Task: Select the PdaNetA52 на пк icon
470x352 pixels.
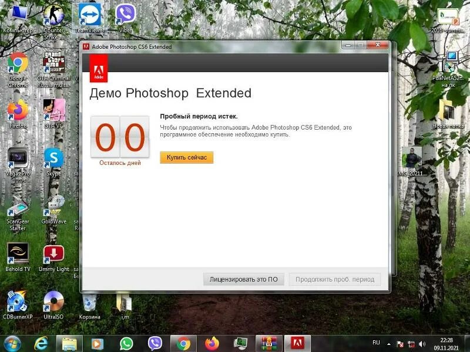Action: pyautogui.click(x=448, y=70)
